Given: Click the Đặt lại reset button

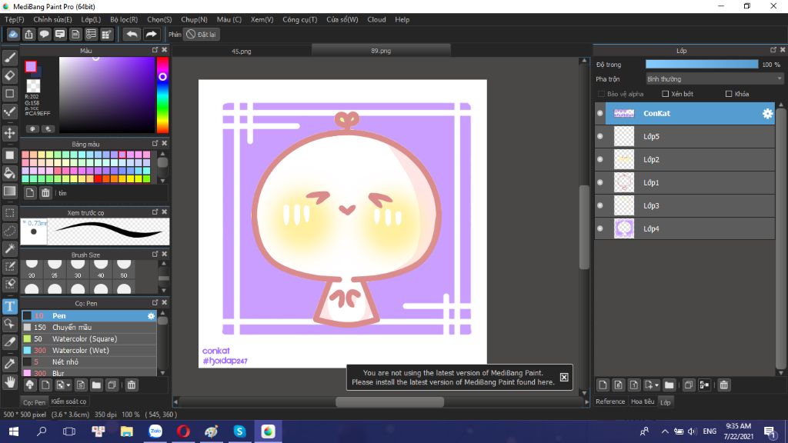Looking at the screenshot, I should tap(202, 34).
